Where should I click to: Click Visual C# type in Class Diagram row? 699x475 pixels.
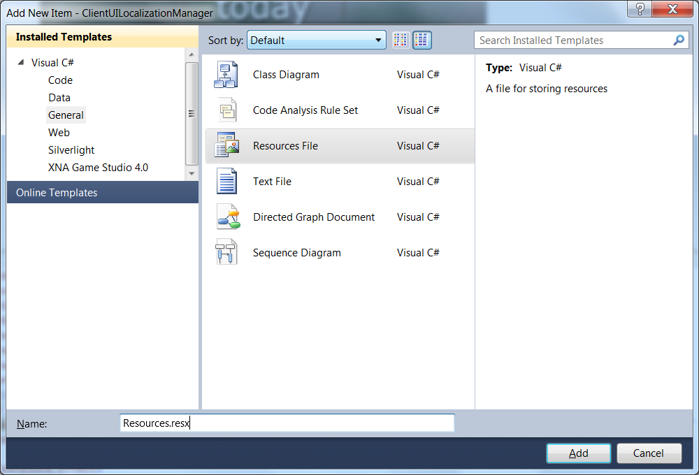[418, 75]
